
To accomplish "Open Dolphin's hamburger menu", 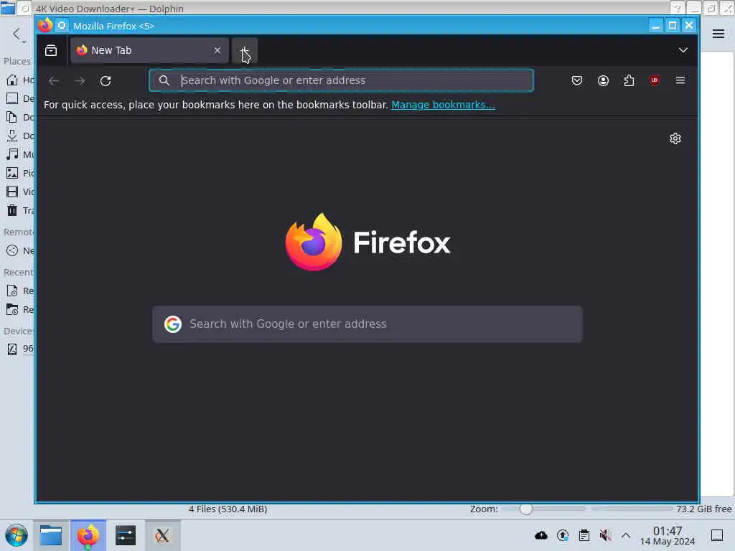I will tap(718, 34).
